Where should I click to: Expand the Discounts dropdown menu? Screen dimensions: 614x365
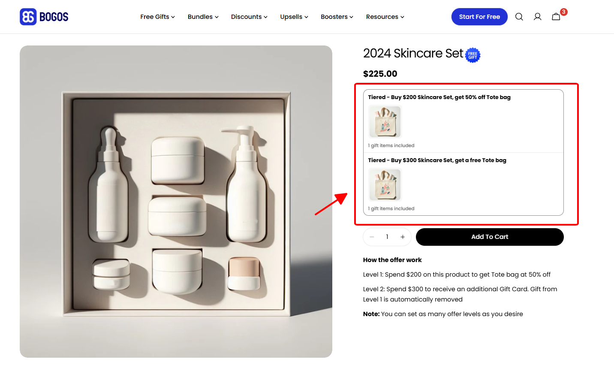click(249, 17)
